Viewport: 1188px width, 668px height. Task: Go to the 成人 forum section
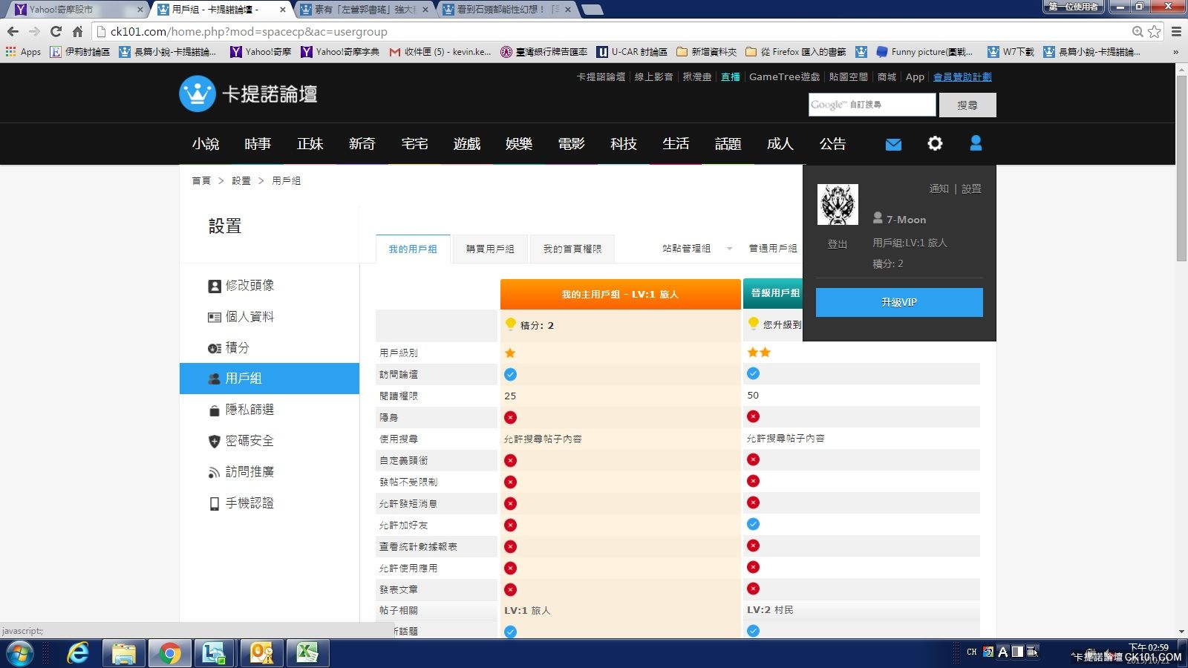click(780, 144)
